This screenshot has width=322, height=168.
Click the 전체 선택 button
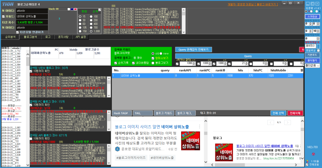click(x=278, y=113)
